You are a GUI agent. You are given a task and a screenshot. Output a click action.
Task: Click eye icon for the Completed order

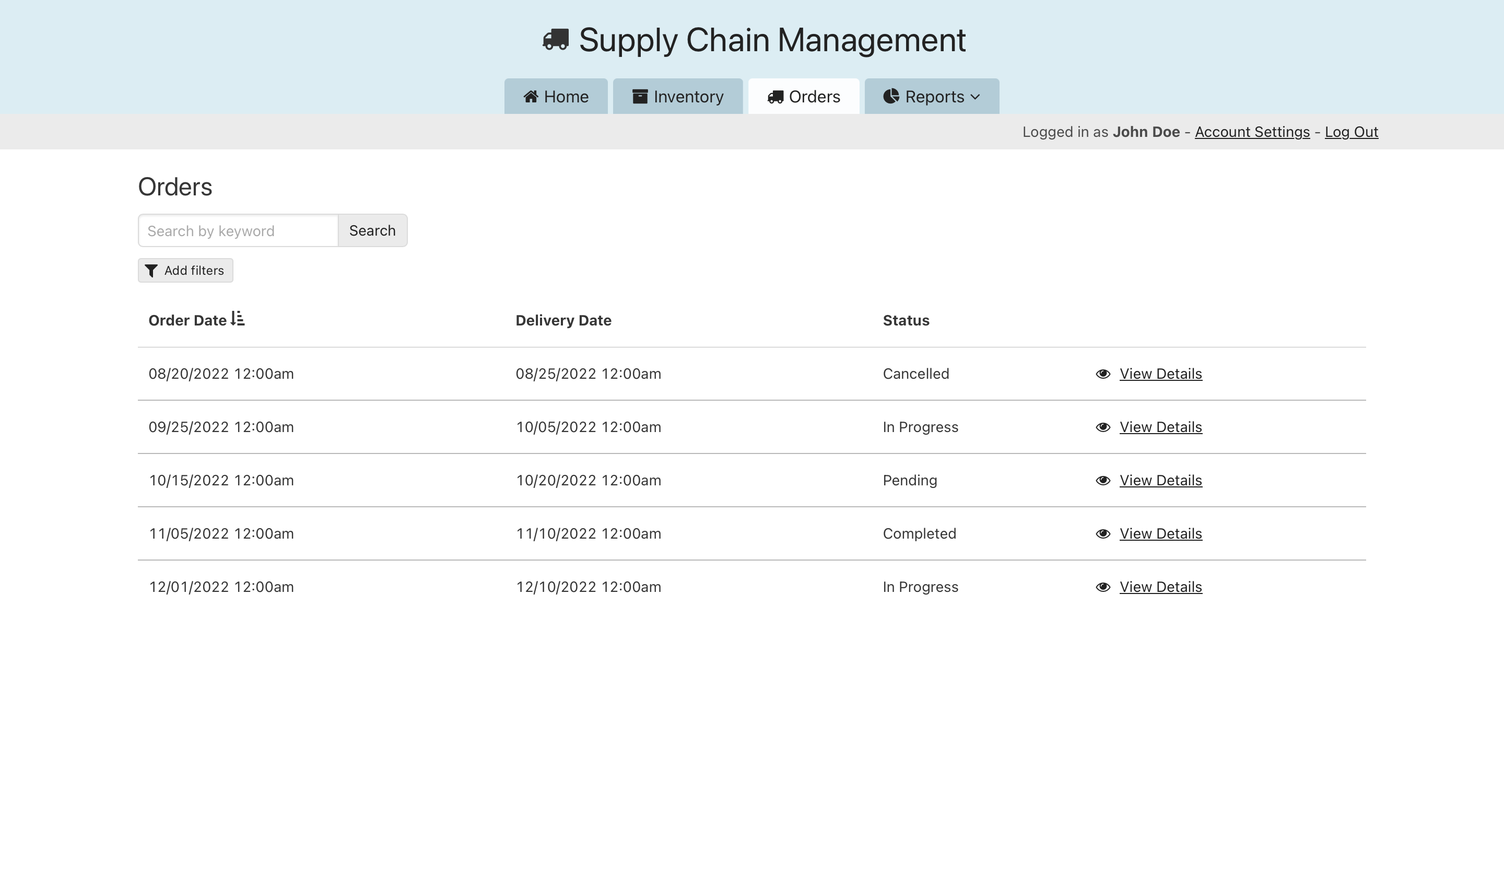[1102, 534]
